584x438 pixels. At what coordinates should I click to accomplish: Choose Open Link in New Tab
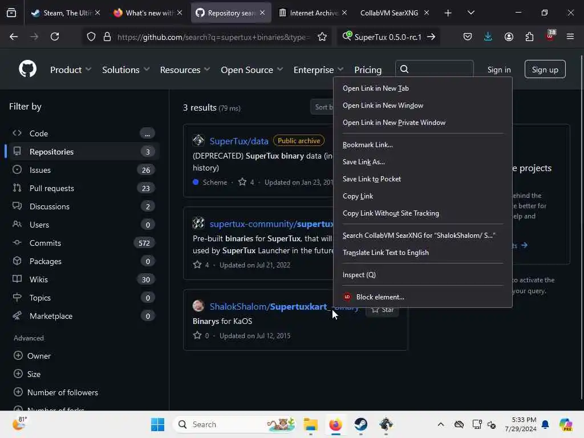[x=423, y=88]
